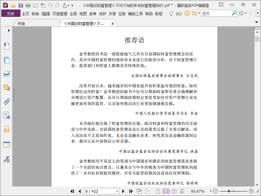The image size is (261, 196).
Task: Toggle continuous page view mode
Action: (x=166, y=191)
